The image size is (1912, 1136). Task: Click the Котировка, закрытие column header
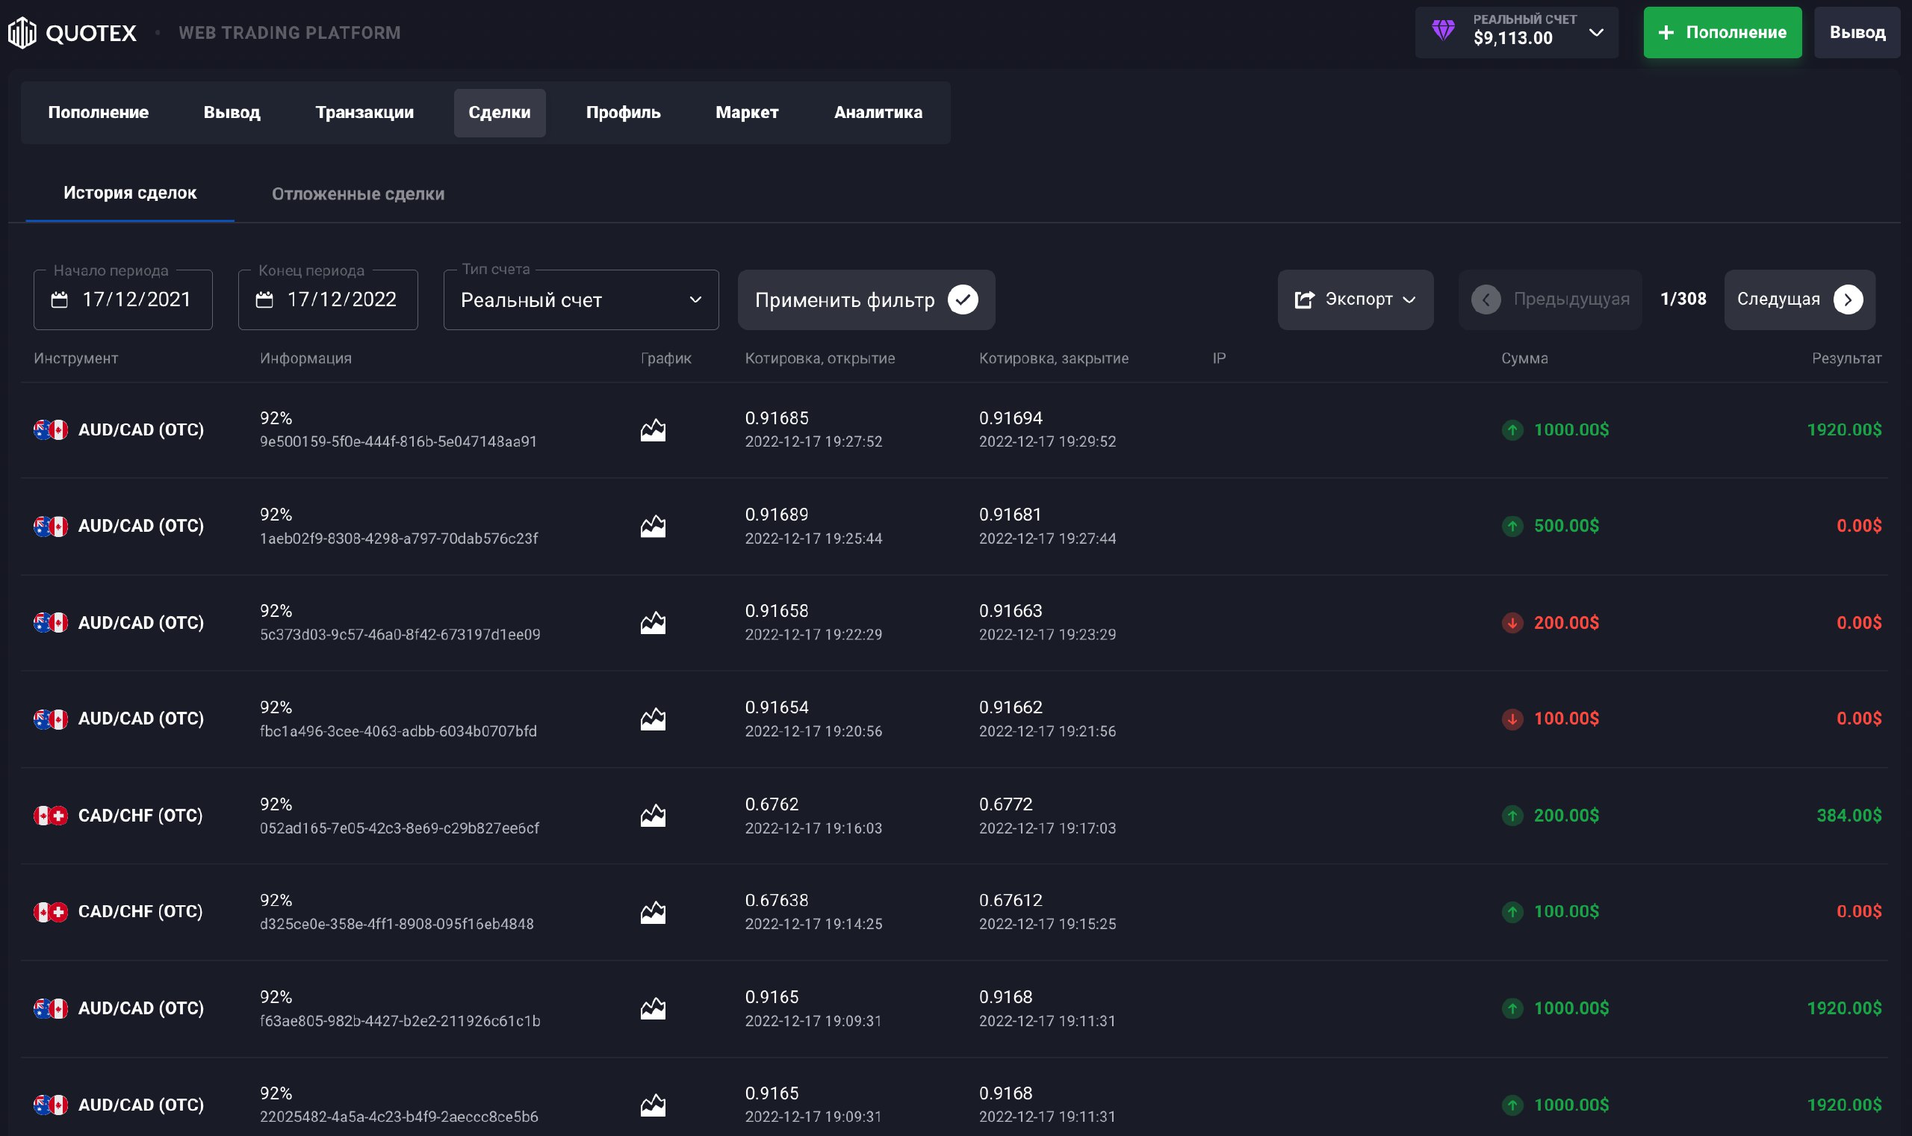click(1053, 359)
